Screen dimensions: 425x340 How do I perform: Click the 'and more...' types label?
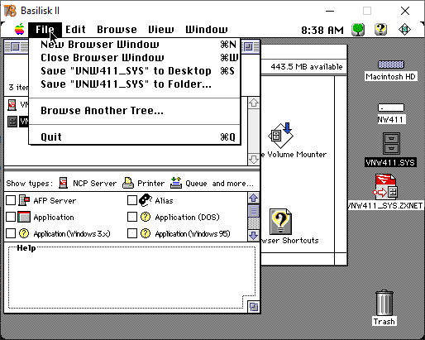point(233,184)
